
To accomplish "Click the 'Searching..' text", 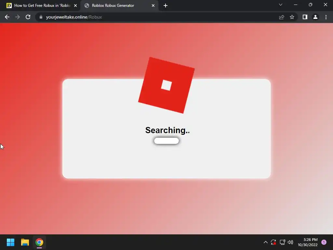I will click(x=167, y=130).
